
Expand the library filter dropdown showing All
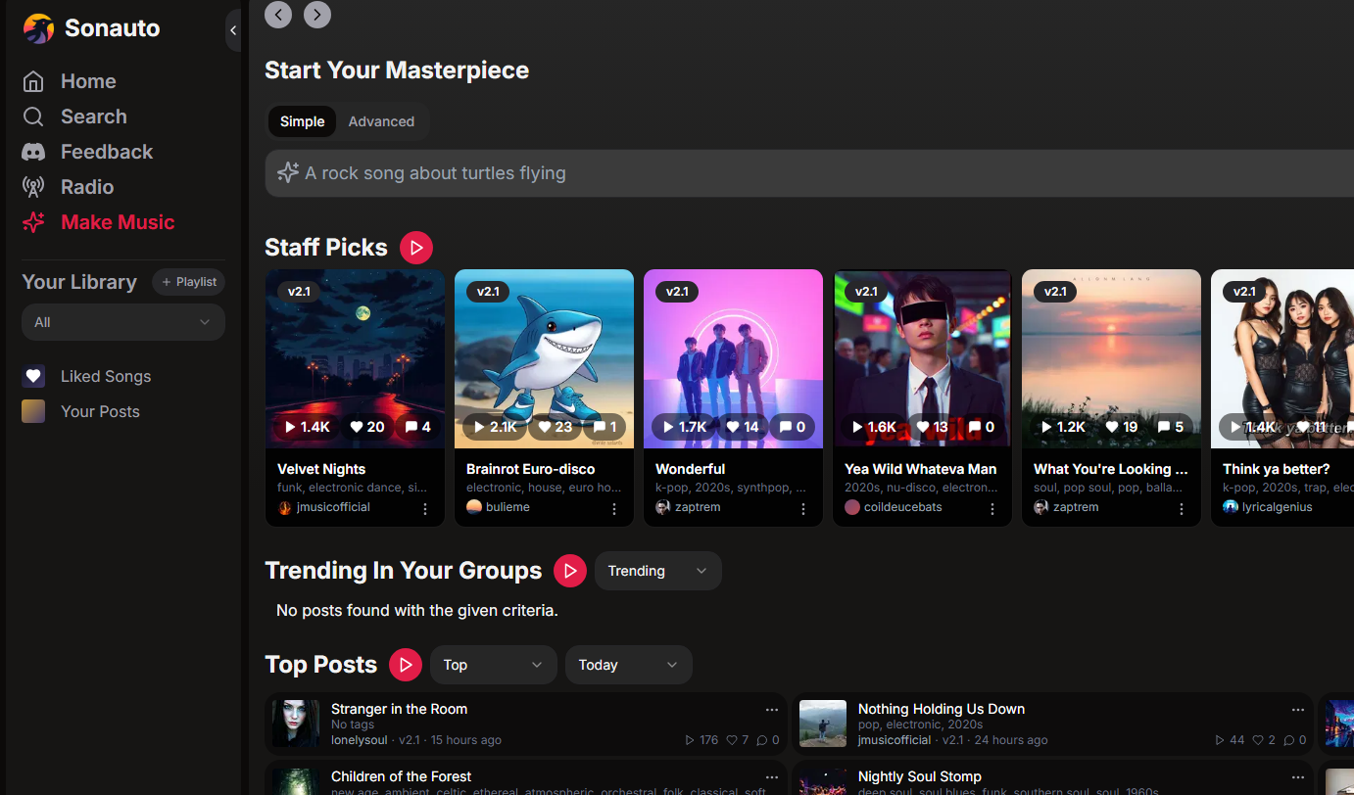click(123, 322)
